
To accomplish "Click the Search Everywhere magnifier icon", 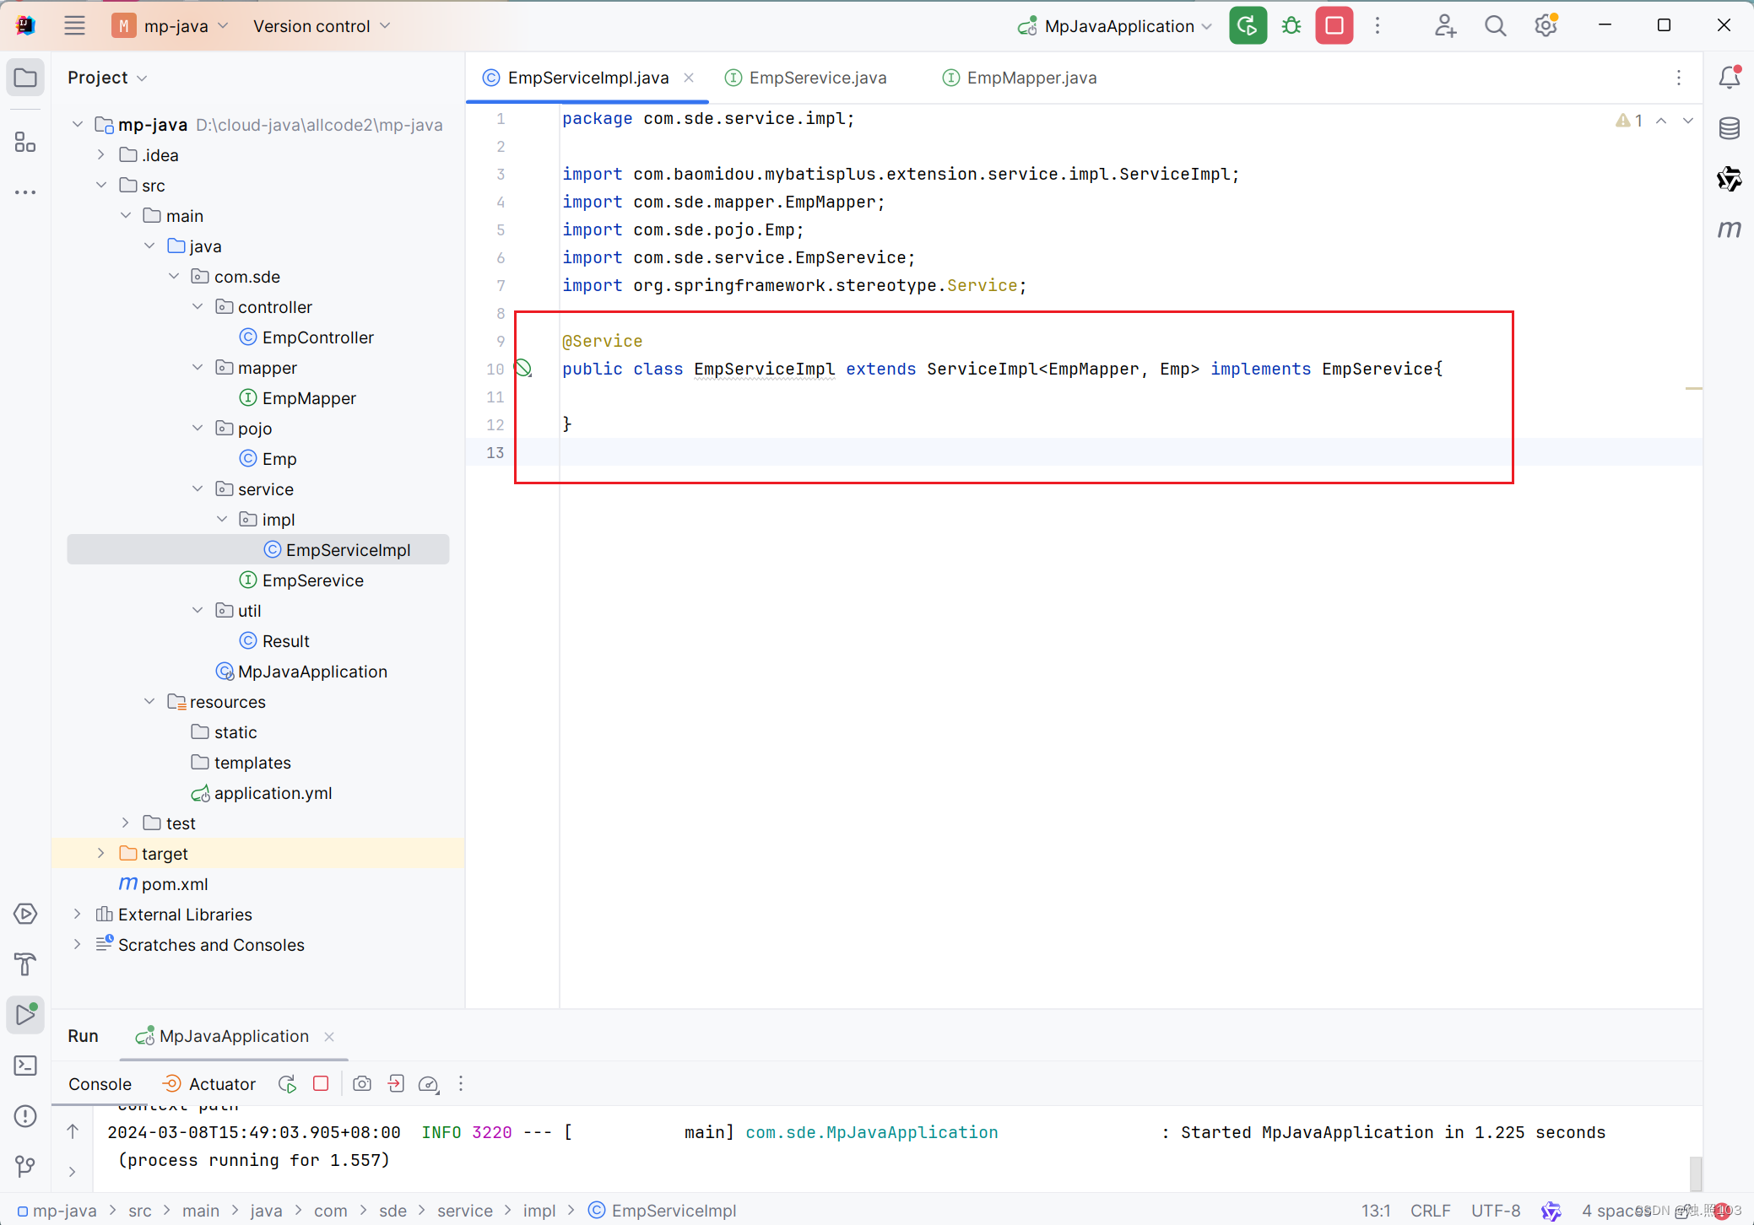I will [1495, 26].
